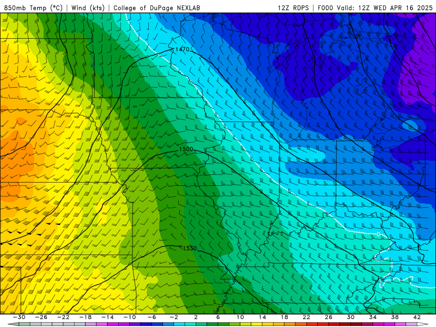This screenshot has width=436, height=327.
Task: Click the 26 color scale label
Action: (x=329, y=317)
